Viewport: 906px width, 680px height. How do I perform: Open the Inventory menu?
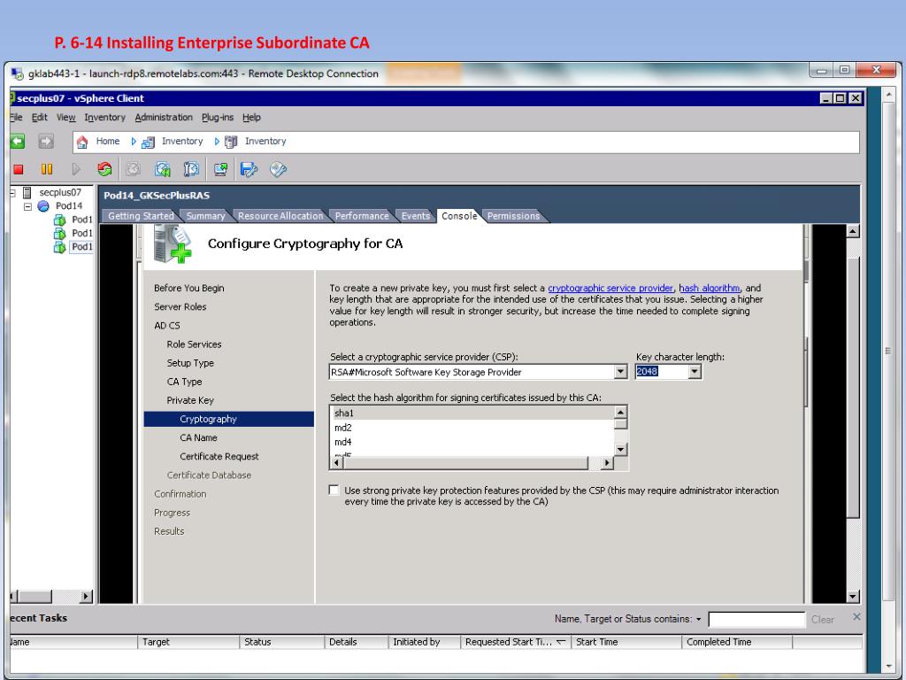tap(104, 118)
